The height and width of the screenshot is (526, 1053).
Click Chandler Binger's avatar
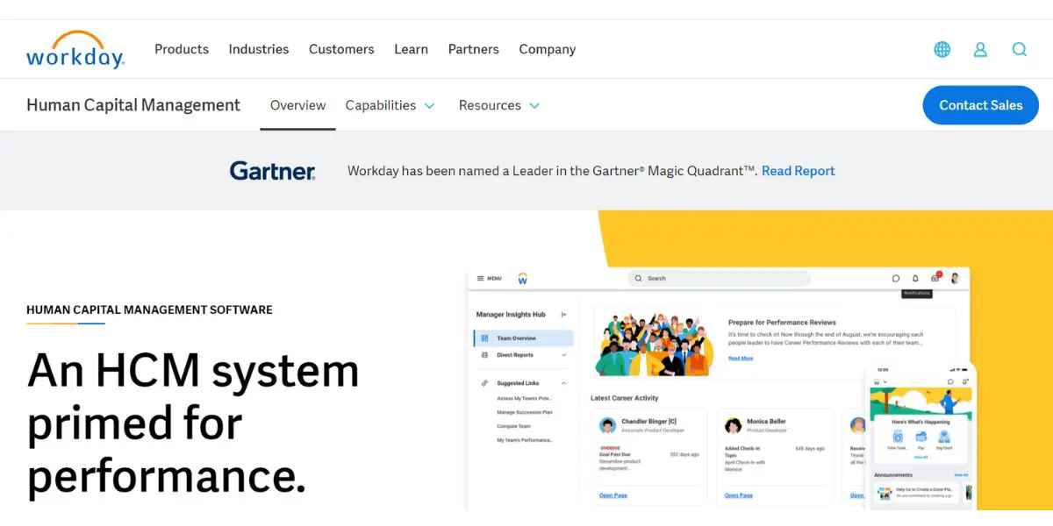coord(607,425)
